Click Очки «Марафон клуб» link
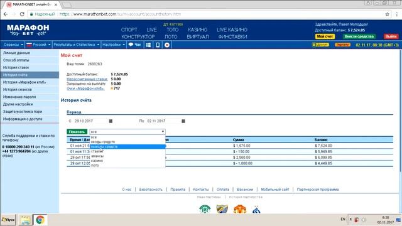This screenshot has width=402, height=226. click(x=85, y=89)
